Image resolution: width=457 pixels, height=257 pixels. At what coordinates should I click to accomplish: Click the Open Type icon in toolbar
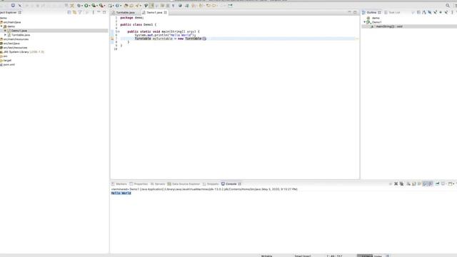[126, 5]
